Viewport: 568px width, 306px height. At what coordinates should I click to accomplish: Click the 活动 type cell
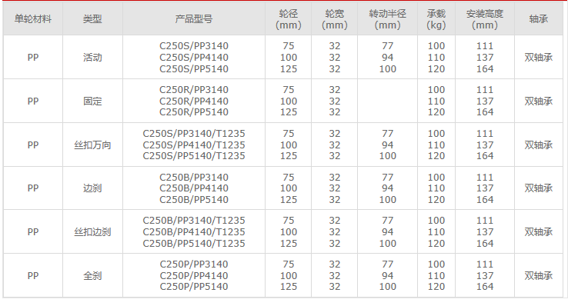click(x=92, y=57)
